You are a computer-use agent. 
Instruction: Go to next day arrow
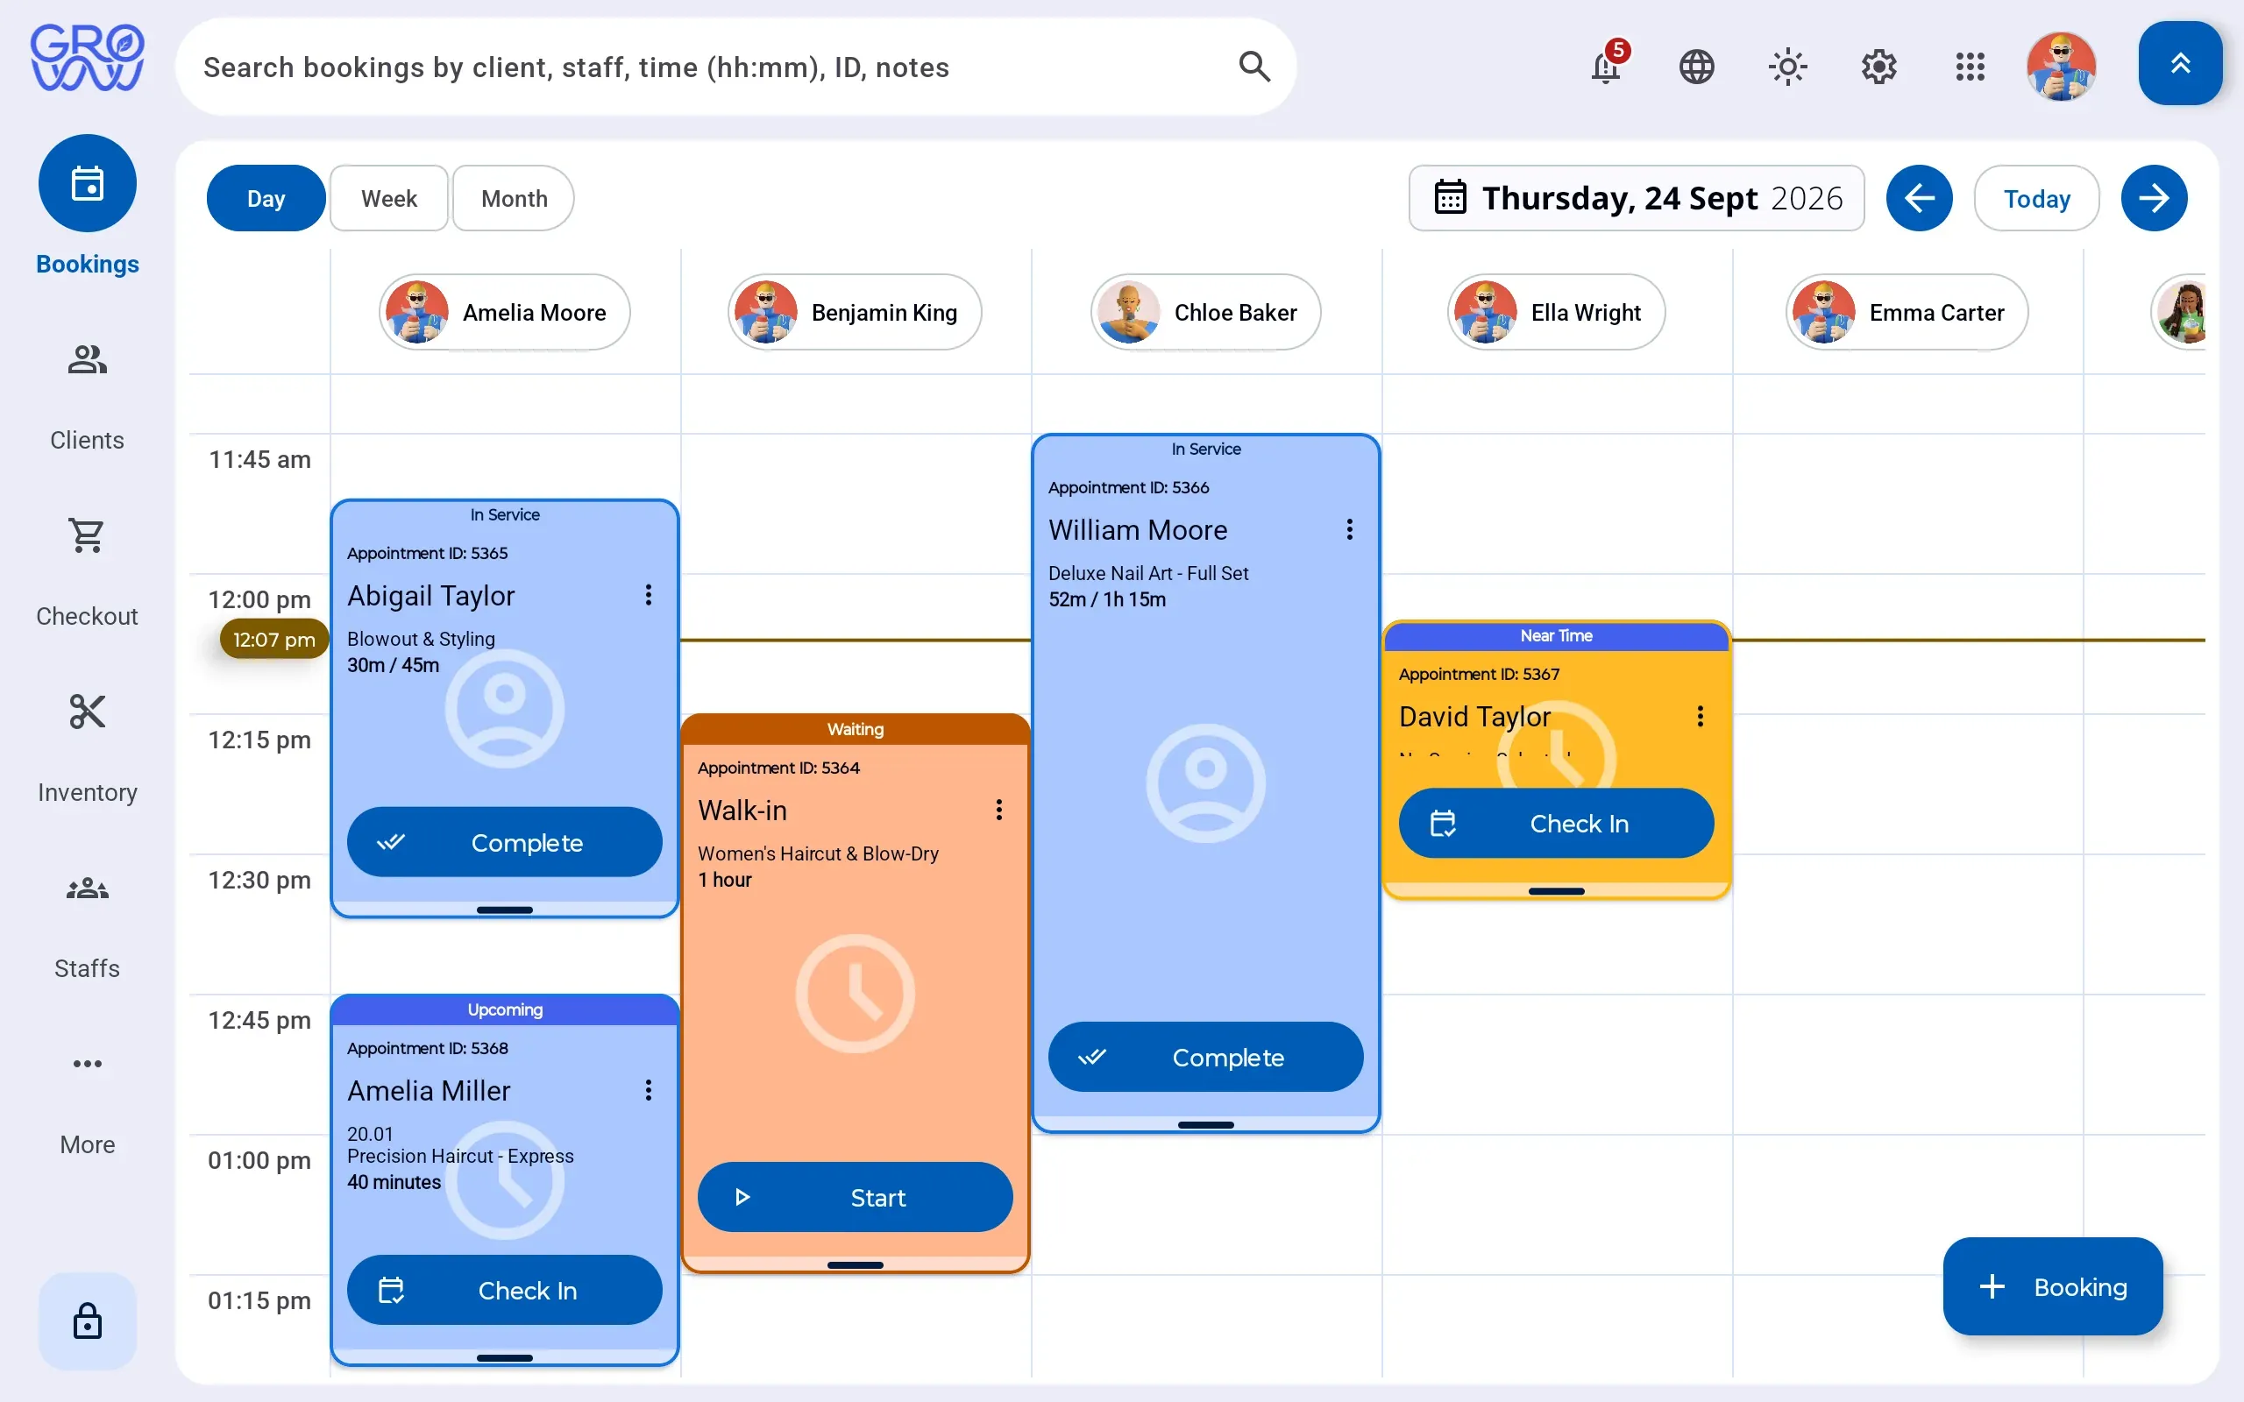[2154, 198]
